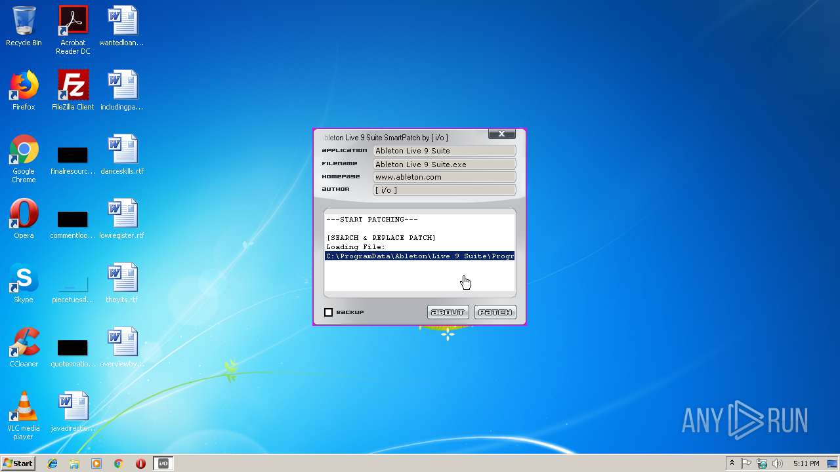Select the finalresourc file icon
Screen dimensions: 840x472
point(73,159)
